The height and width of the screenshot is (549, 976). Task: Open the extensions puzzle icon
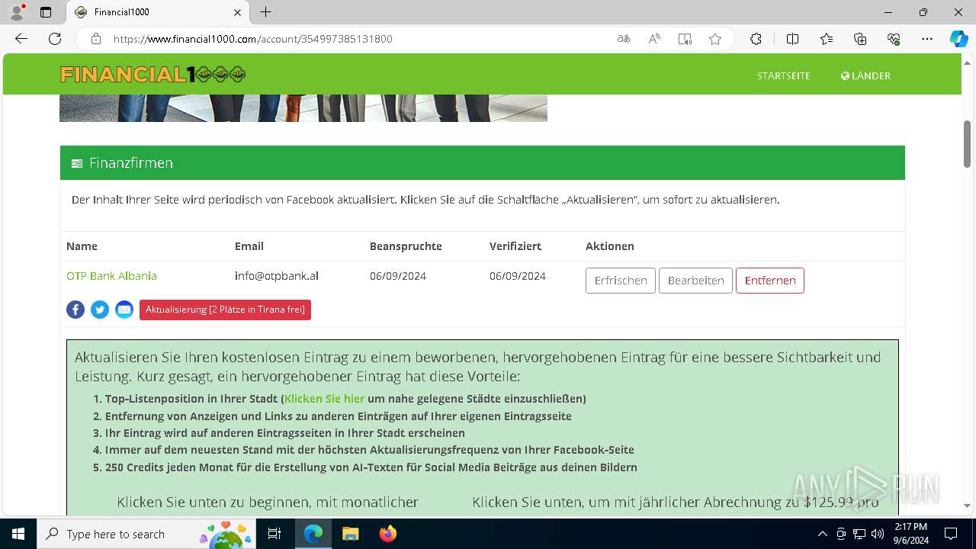tap(756, 39)
